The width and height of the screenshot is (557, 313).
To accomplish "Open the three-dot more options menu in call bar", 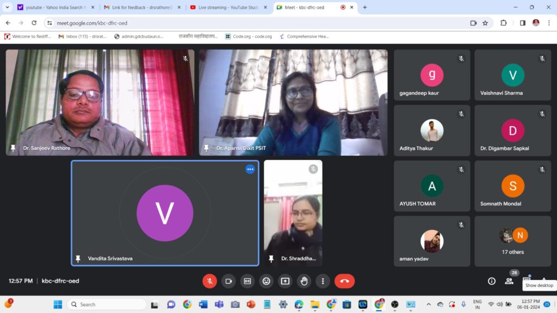I will click(x=323, y=281).
